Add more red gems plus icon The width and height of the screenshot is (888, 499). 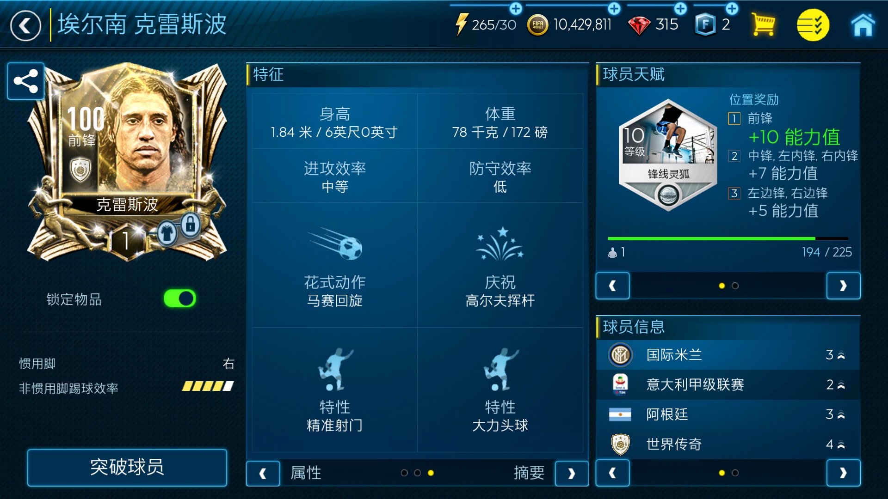(680, 8)
